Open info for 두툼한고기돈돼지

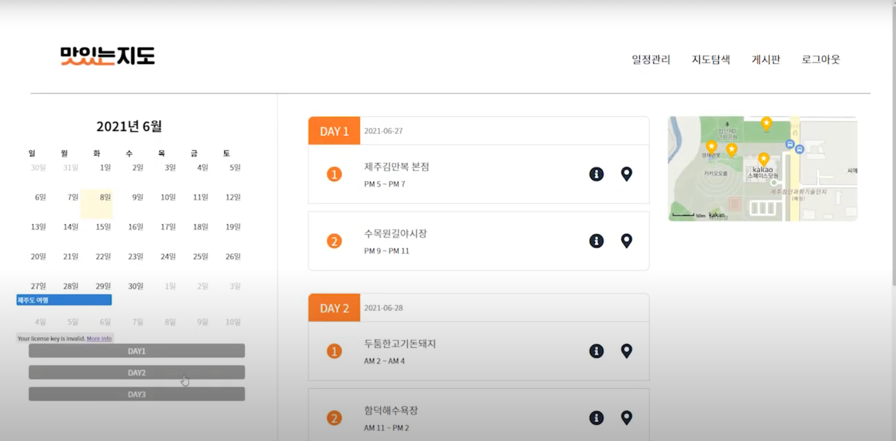click(596, 351)
